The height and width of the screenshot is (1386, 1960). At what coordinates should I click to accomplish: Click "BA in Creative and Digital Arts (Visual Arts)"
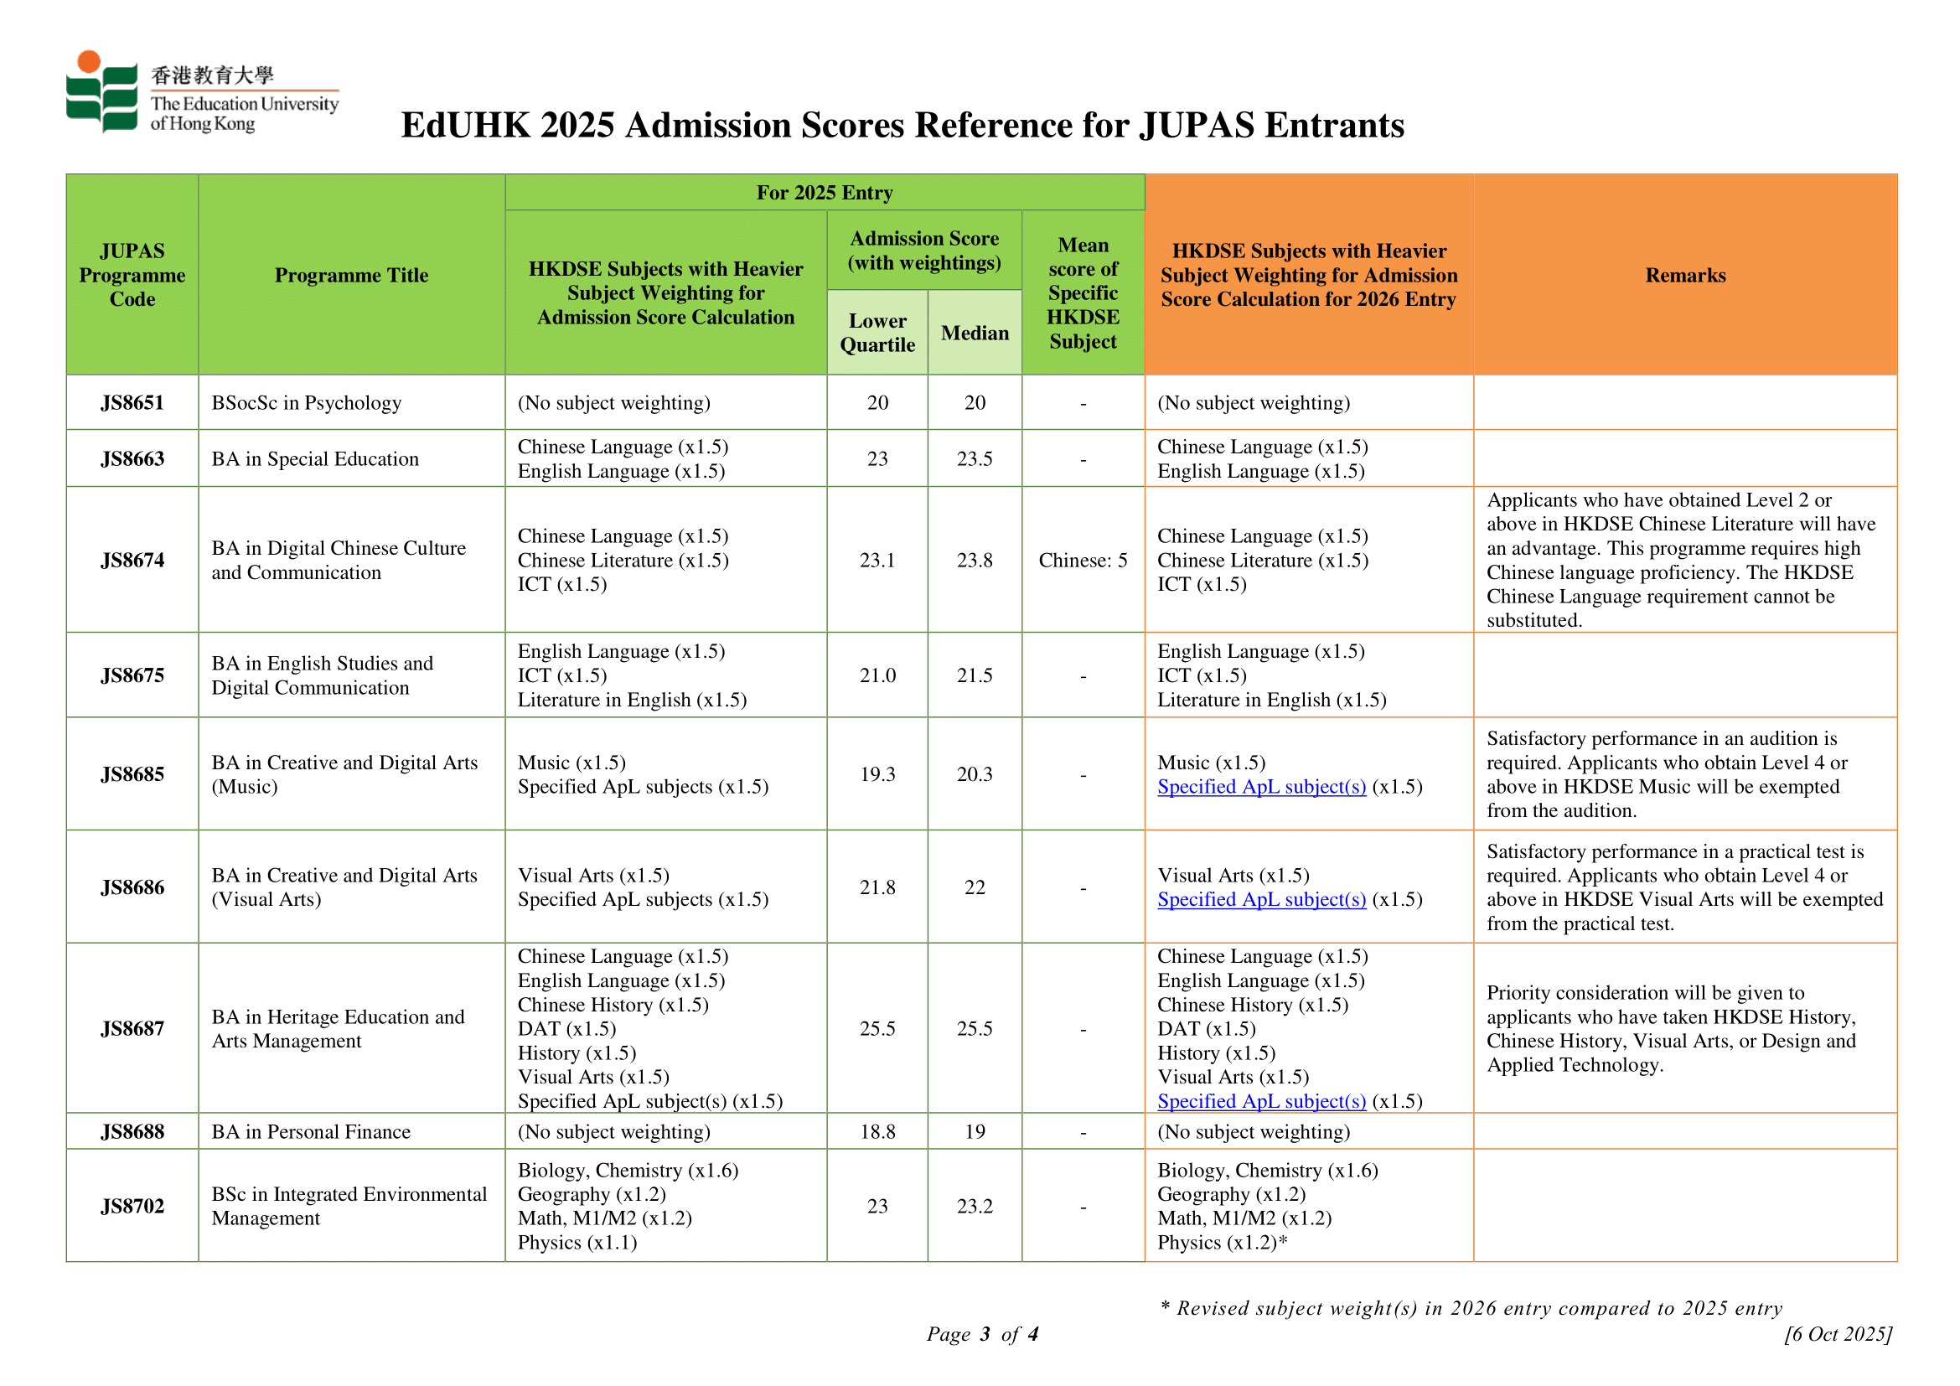click(345, 887)
